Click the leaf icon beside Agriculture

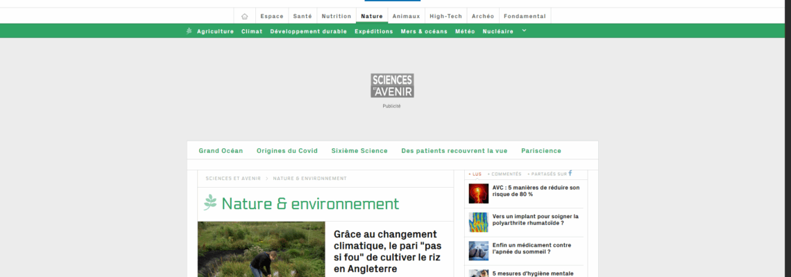tap(189, 31)
